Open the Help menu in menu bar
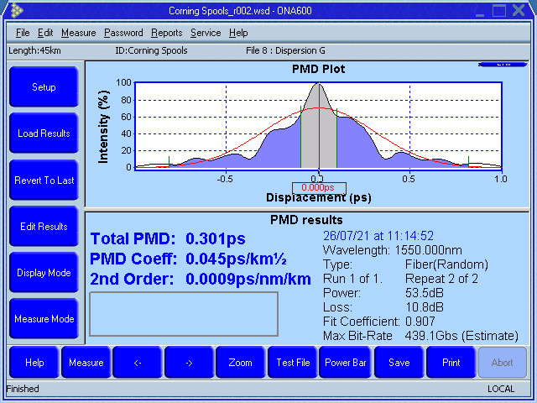The image size is (537, 403). click(x=238, y=33)
